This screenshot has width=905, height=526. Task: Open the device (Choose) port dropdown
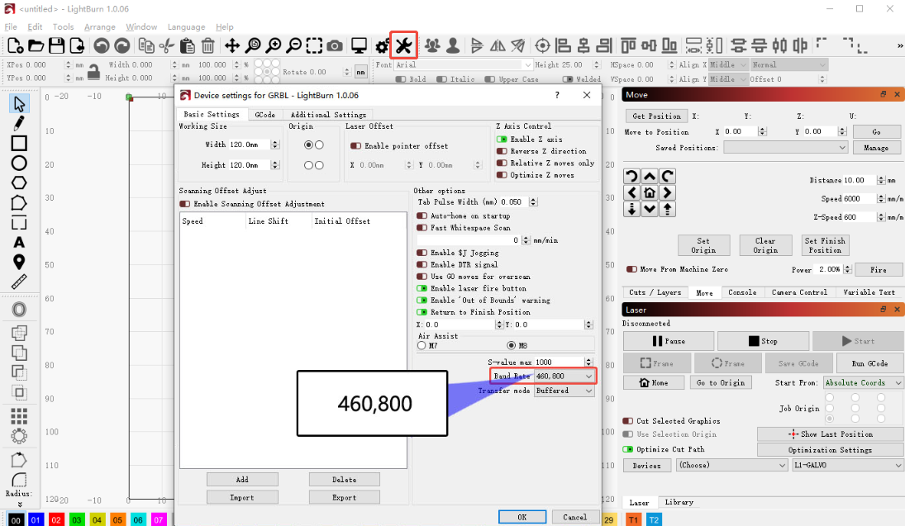(731, 465)
